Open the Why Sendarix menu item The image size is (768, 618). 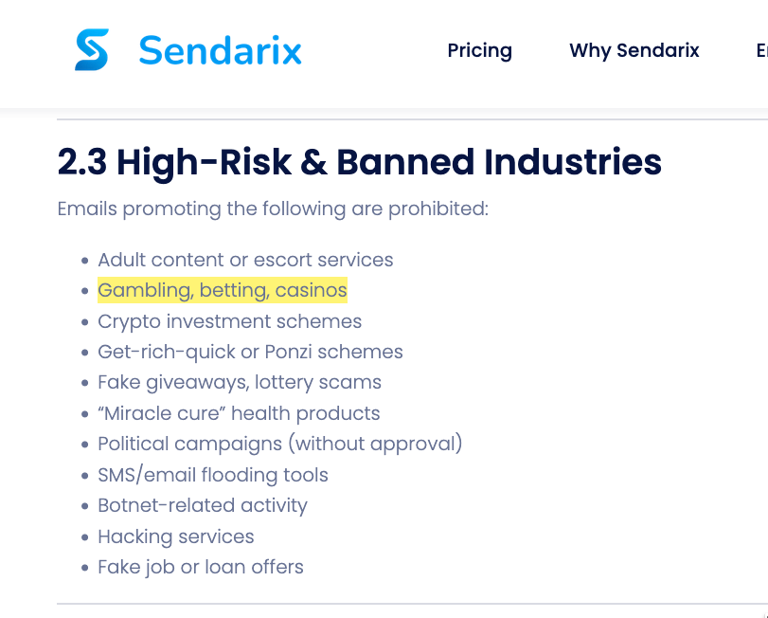634,50
